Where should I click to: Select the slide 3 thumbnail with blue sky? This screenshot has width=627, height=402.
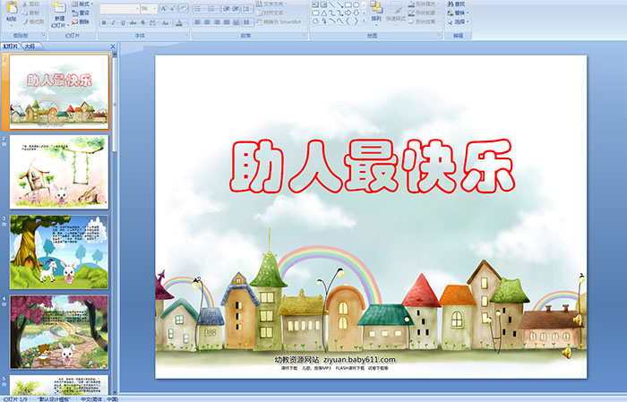(x=59, y=252)
